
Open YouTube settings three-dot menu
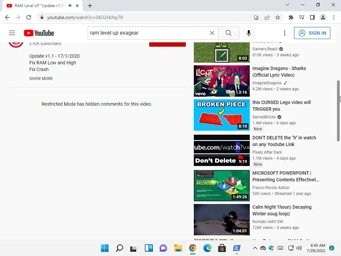285,33
